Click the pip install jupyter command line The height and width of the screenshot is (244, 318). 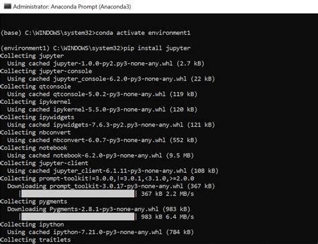pos(95,48)
